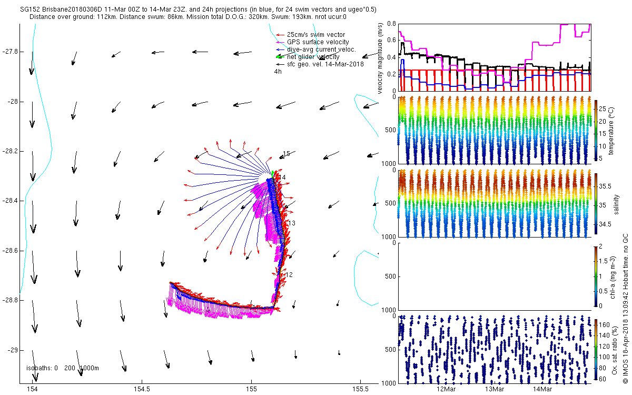Image resolution: width=632 pixels, height=395 pixels.
Task: Click the magenta arrow beside 'GPS surface velocity'
Action: (279, 42)
